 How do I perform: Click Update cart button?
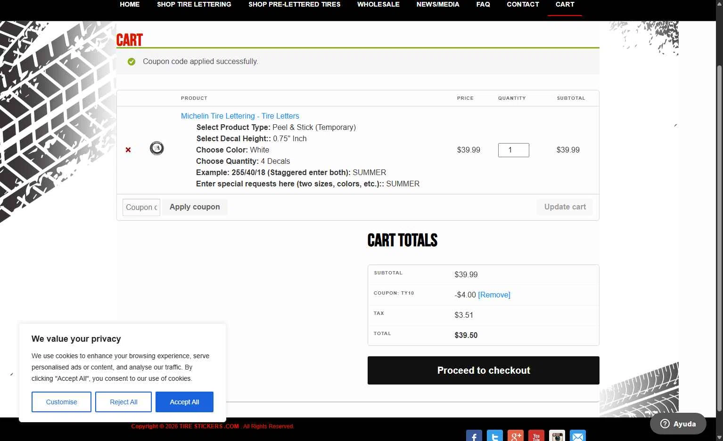[x=565, y=207]
